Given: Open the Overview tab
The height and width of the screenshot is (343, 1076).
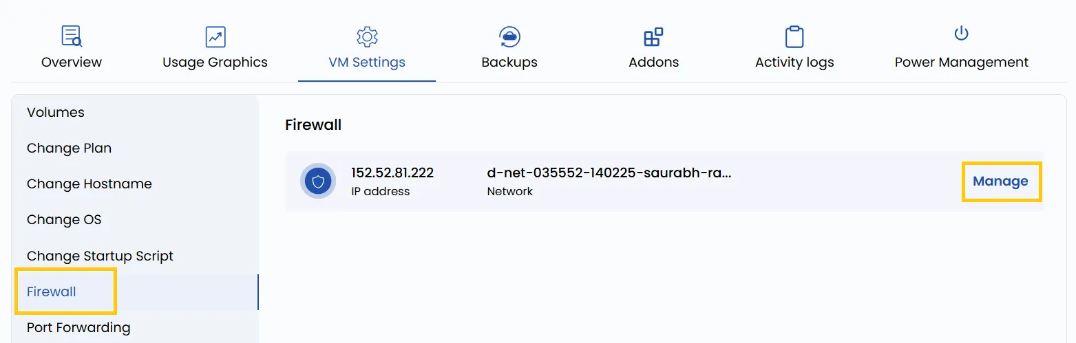Looking at the screenshot, I should pyautogui.click(x=72, y=62).
